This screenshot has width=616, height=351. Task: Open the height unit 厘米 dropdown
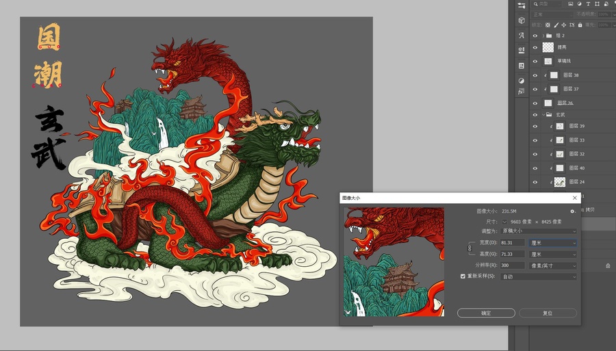553,255
